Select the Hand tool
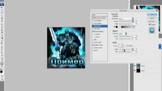Viewport: 162px width, 91px height. point(2,64)
